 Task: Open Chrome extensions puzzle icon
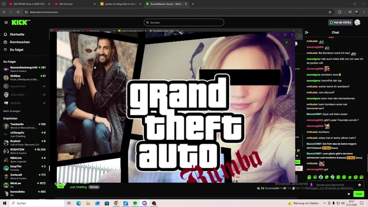tap(340, 12)
